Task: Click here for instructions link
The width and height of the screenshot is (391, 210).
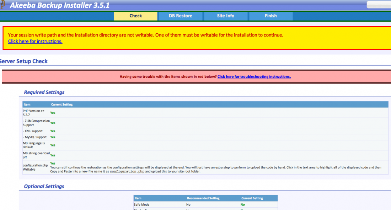Action: click(x=35, y=41)
